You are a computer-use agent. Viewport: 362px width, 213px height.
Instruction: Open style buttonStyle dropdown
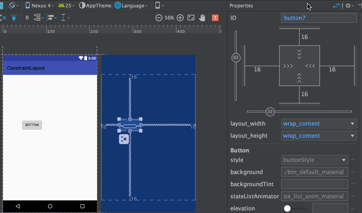[x=315, y=160]
